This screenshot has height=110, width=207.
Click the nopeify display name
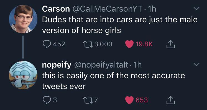coord(57,65)
